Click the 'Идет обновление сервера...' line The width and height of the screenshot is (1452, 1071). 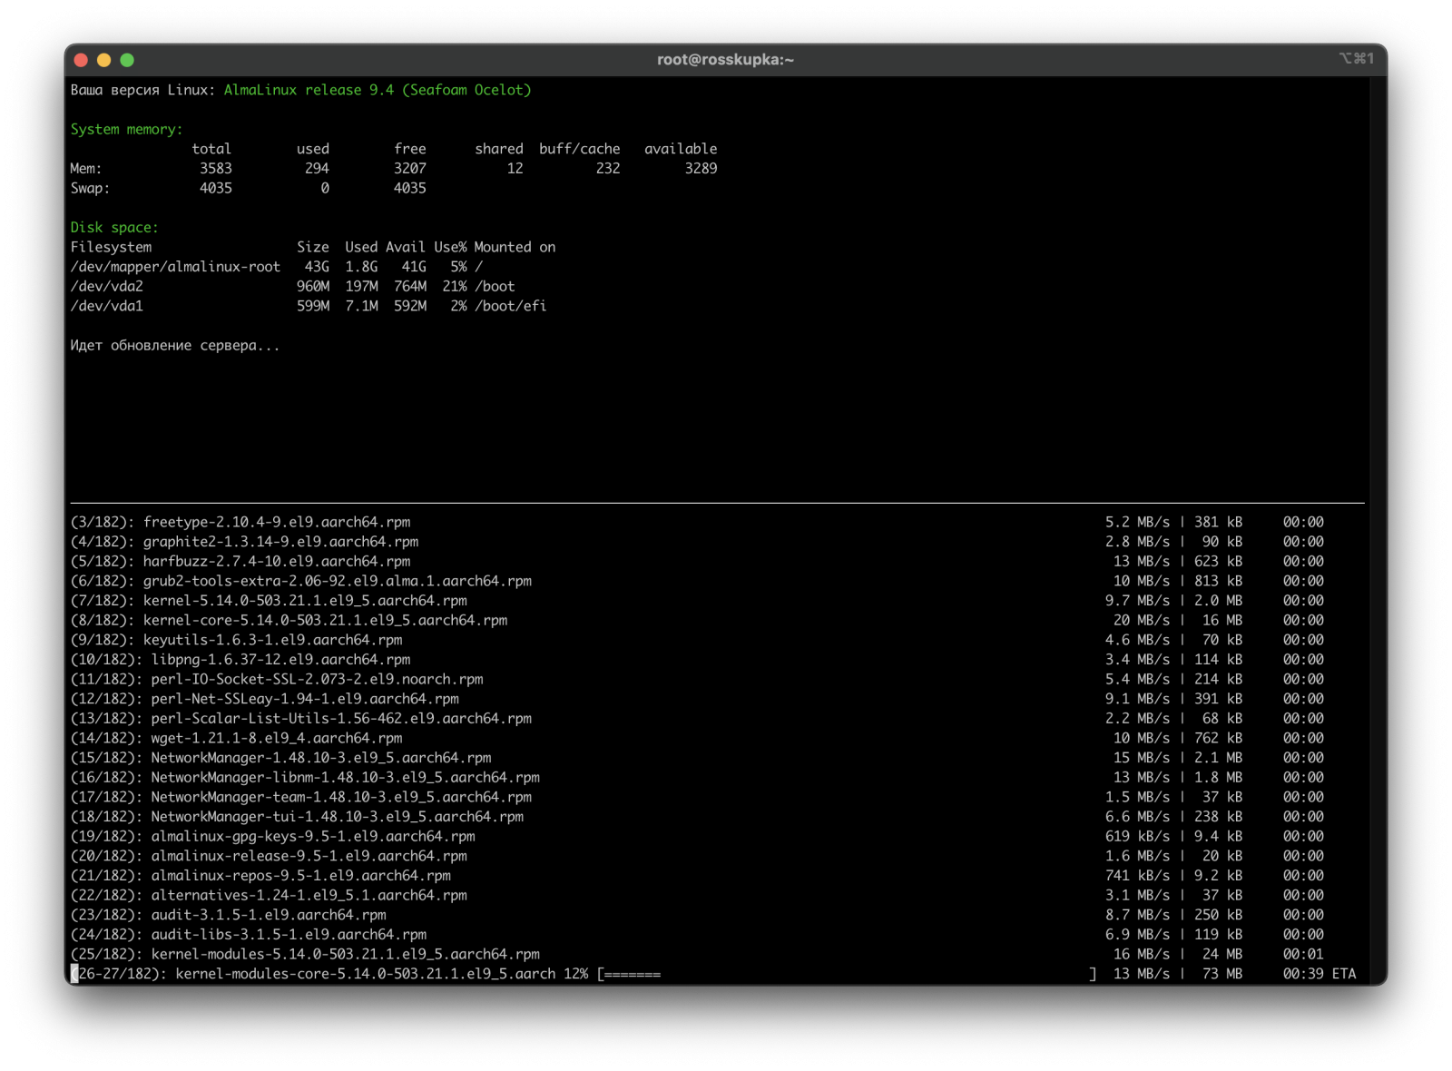(175, 345)
